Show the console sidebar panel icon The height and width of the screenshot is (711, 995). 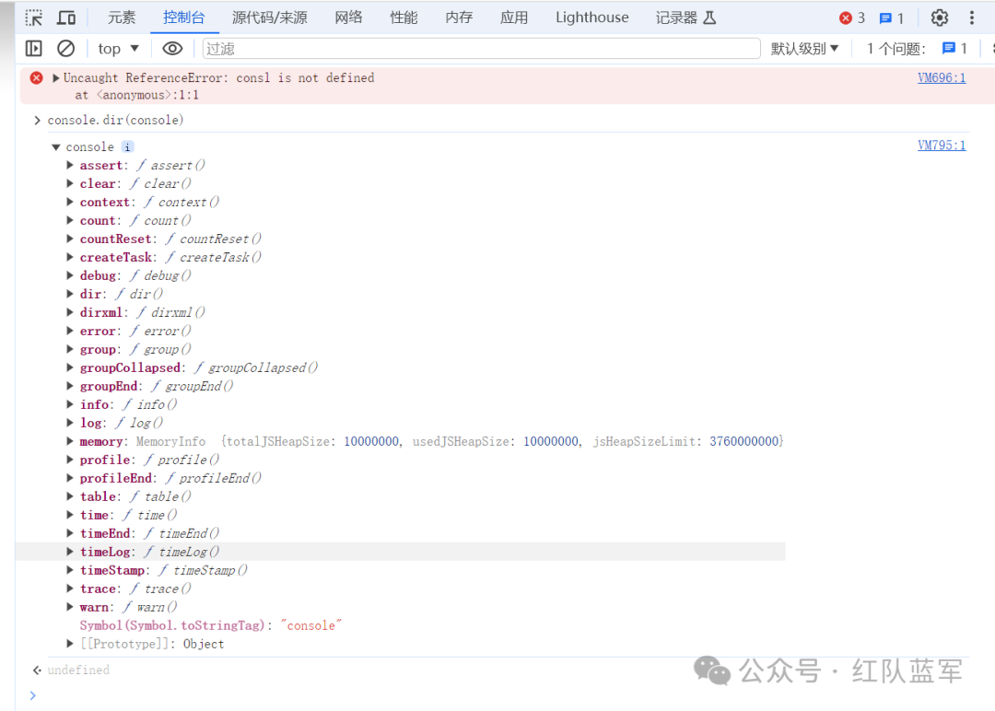tap(34, 49)
